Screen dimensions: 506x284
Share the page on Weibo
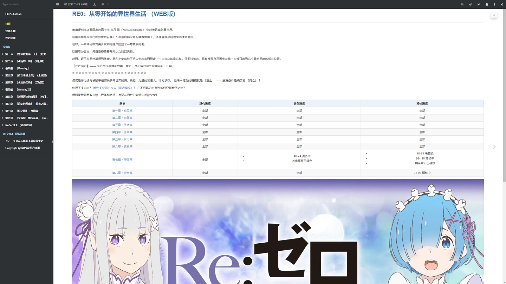pos(471,4)
